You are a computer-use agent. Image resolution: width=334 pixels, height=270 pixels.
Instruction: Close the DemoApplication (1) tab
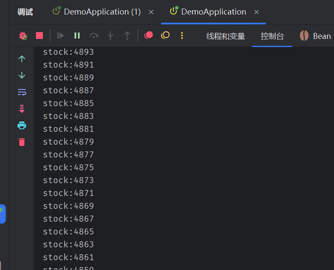click(x=151, y=12)
